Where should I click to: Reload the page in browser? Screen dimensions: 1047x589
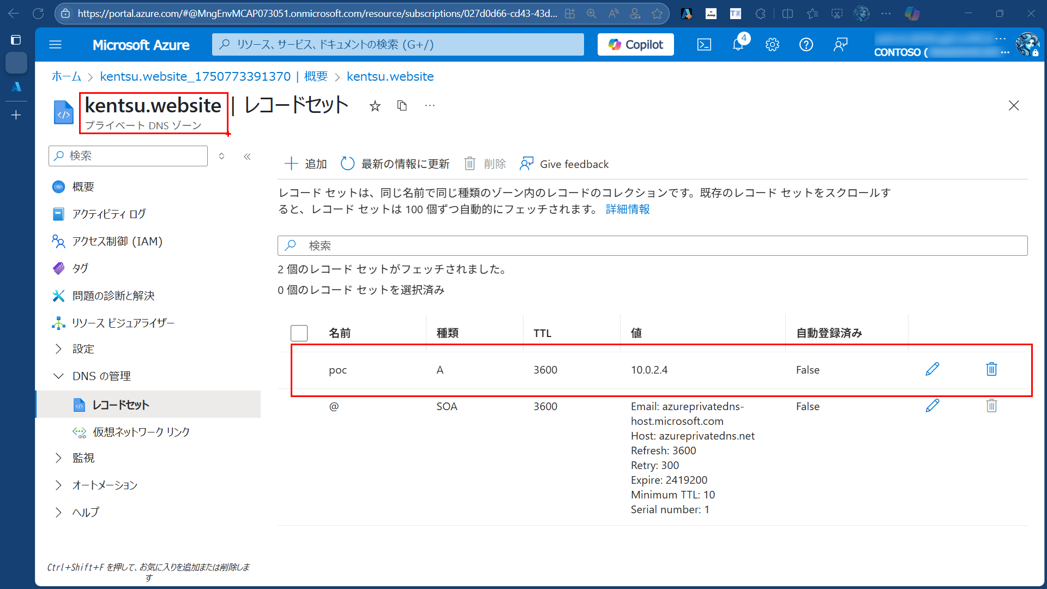(x=38, y=14)
